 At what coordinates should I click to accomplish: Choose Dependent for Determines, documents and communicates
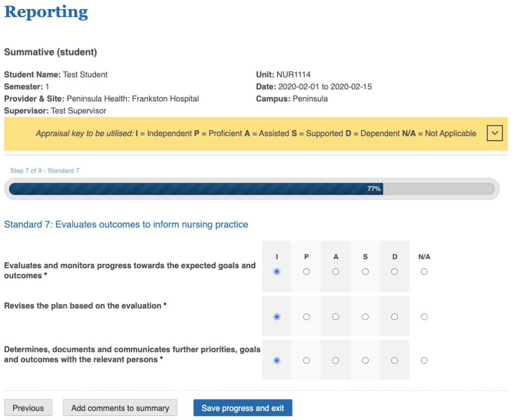click(394, 361)
